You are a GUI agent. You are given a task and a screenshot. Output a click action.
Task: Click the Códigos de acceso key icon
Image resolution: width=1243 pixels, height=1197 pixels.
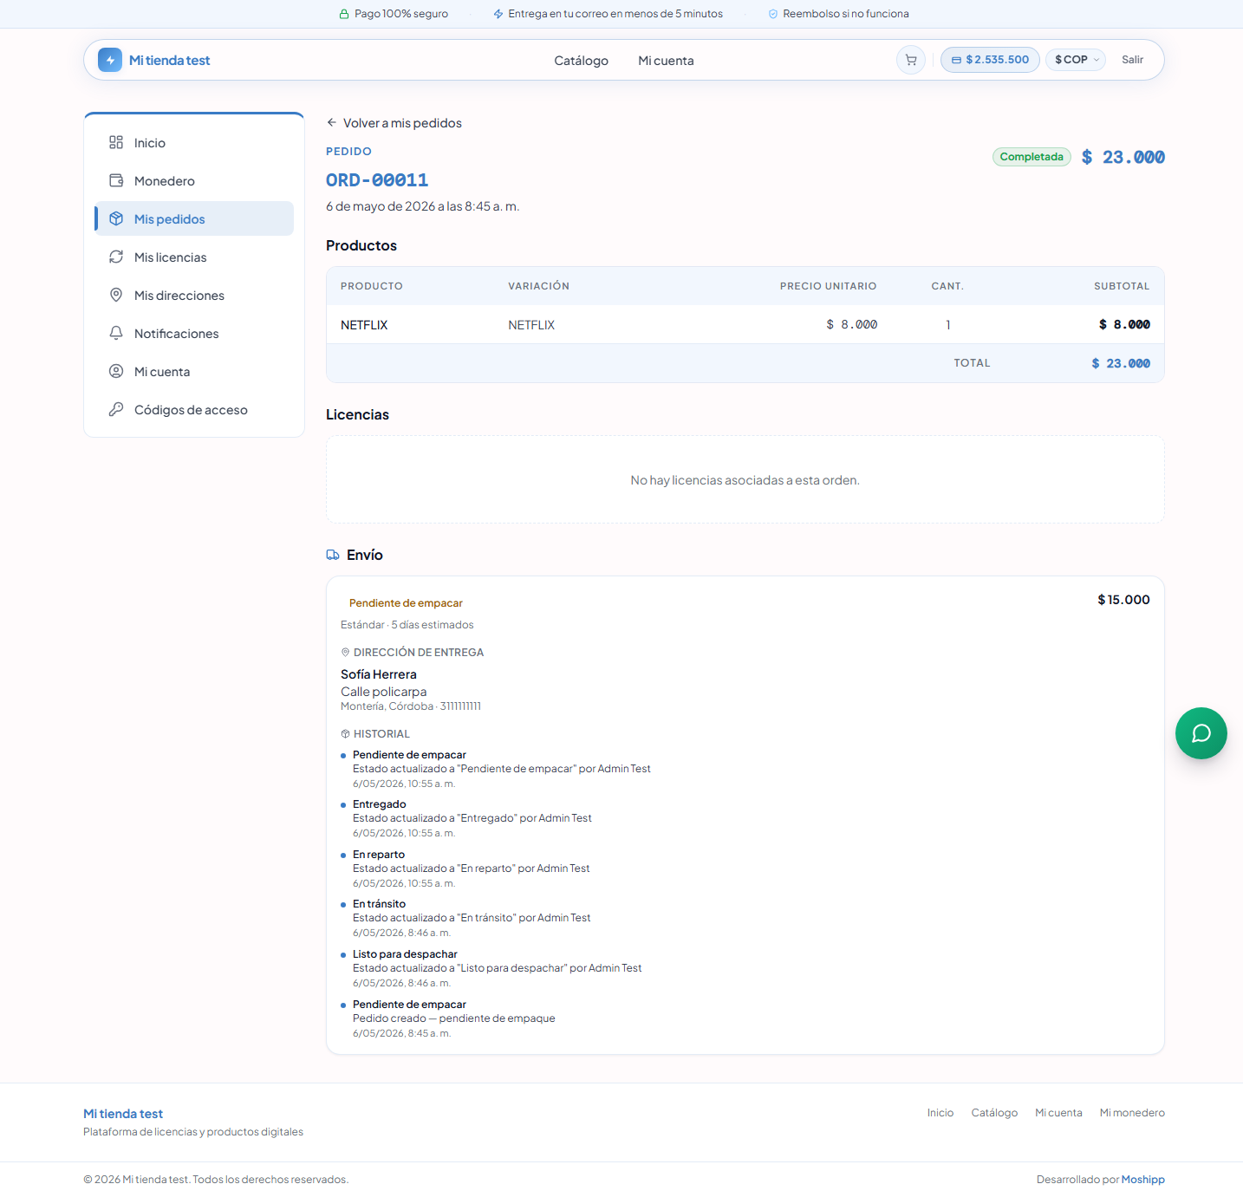(116, 409)
